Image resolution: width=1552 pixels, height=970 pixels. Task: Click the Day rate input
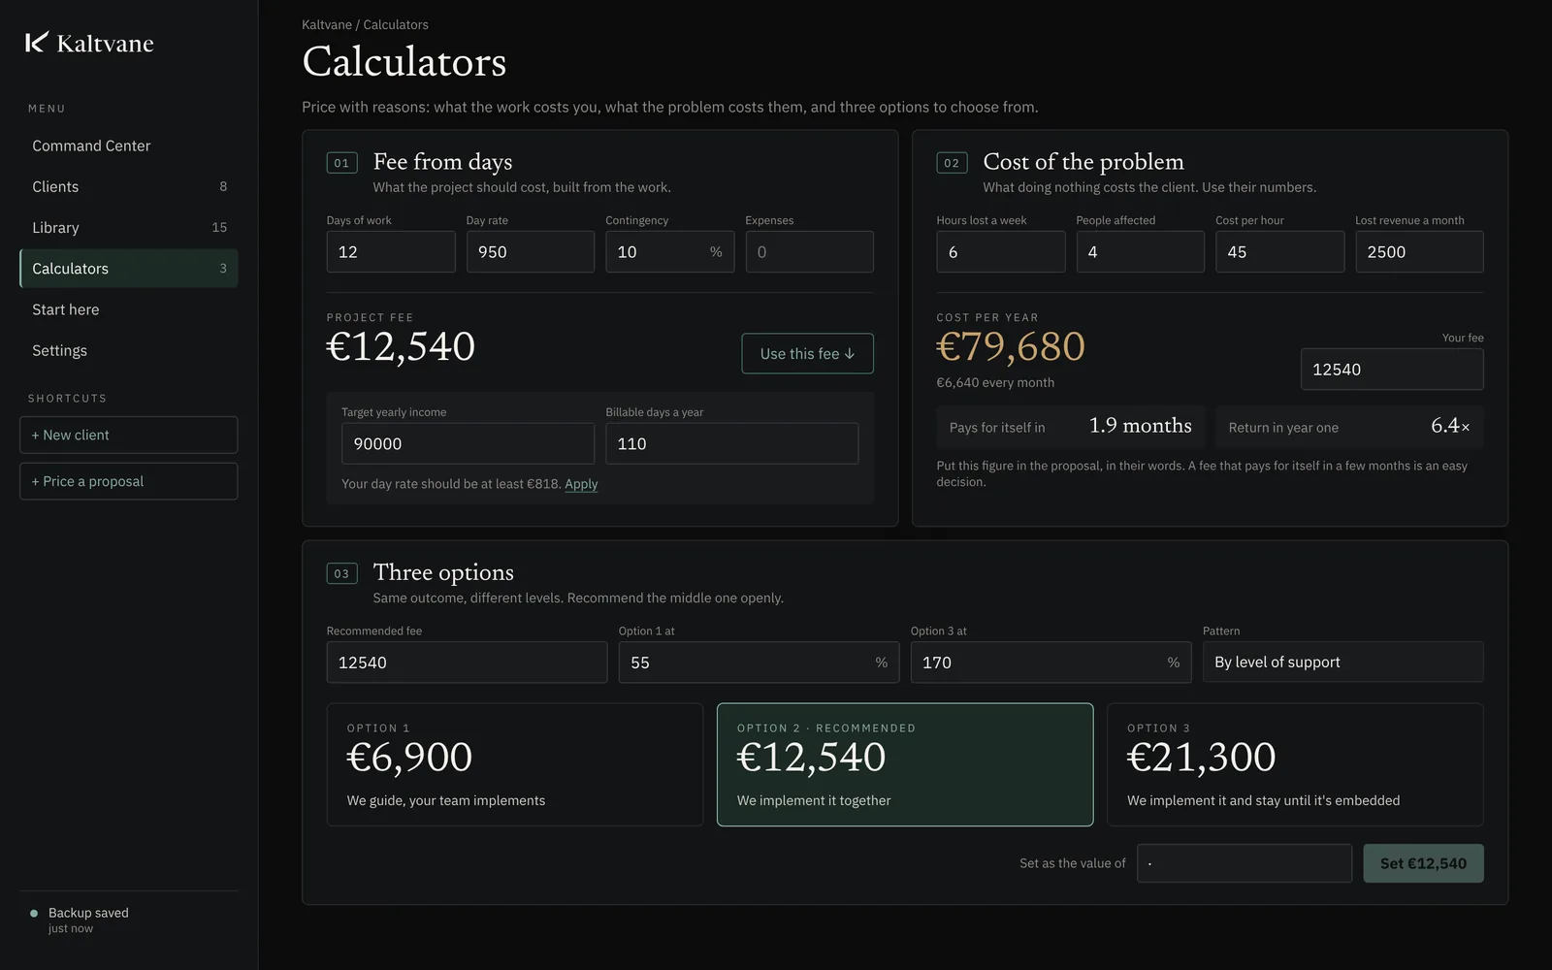[x=531, y=251]
